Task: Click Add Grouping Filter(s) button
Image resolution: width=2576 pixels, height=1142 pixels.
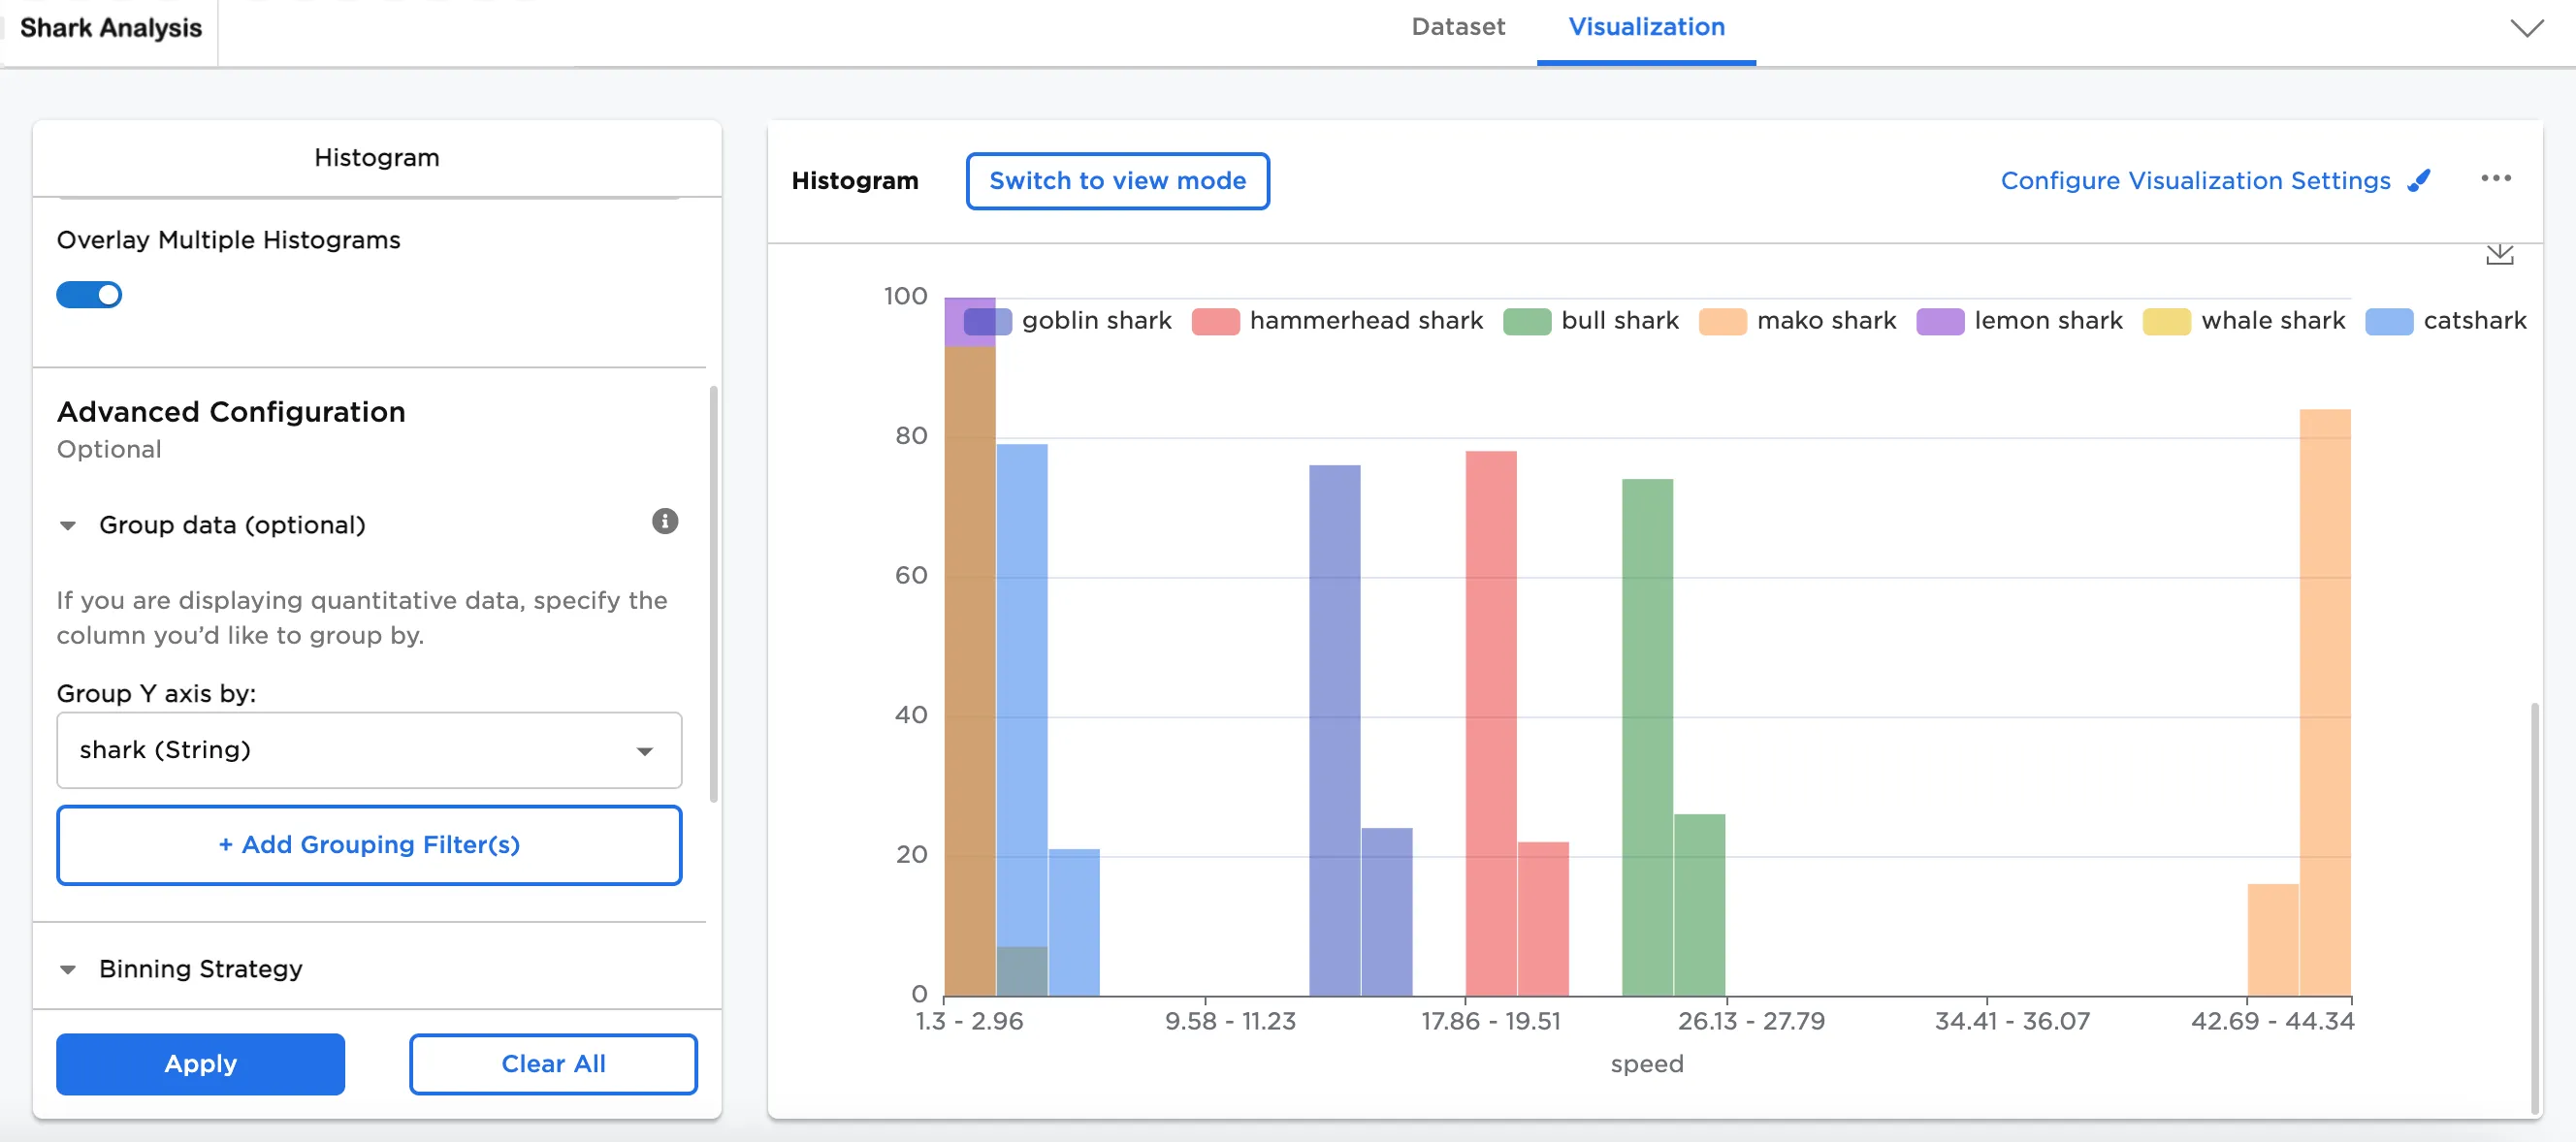Action: pyautogui.click(x=369, y=844)
